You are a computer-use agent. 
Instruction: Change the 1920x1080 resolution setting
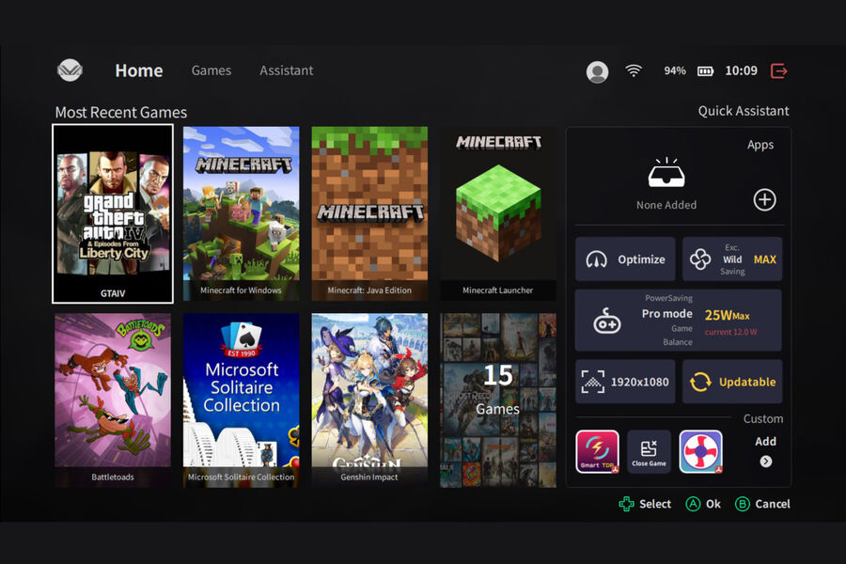pyautogui.click(x=625, y=382)
